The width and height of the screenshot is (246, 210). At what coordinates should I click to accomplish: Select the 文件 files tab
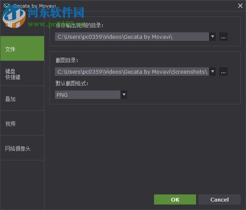click(22, 48)
